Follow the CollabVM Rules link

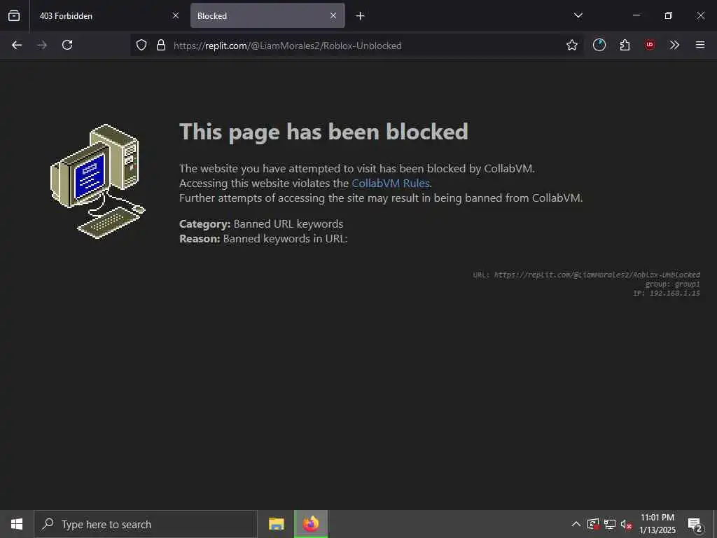pos(391,184)
